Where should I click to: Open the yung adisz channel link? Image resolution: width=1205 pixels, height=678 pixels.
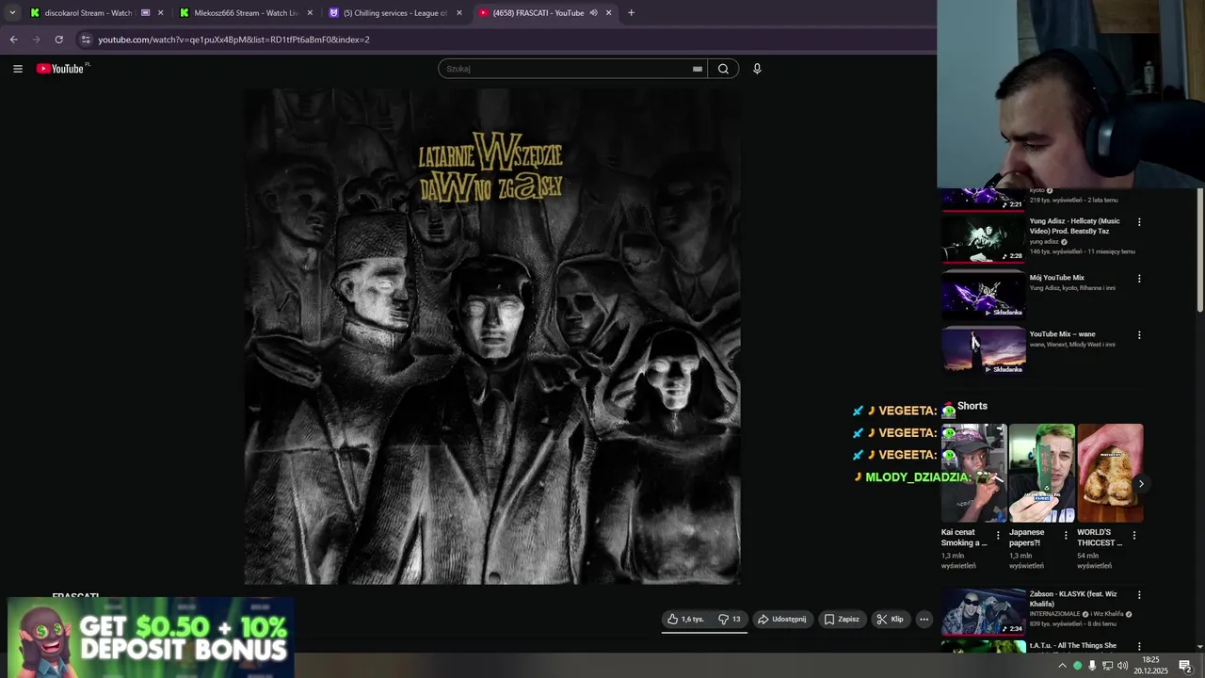pos(1044,242)
